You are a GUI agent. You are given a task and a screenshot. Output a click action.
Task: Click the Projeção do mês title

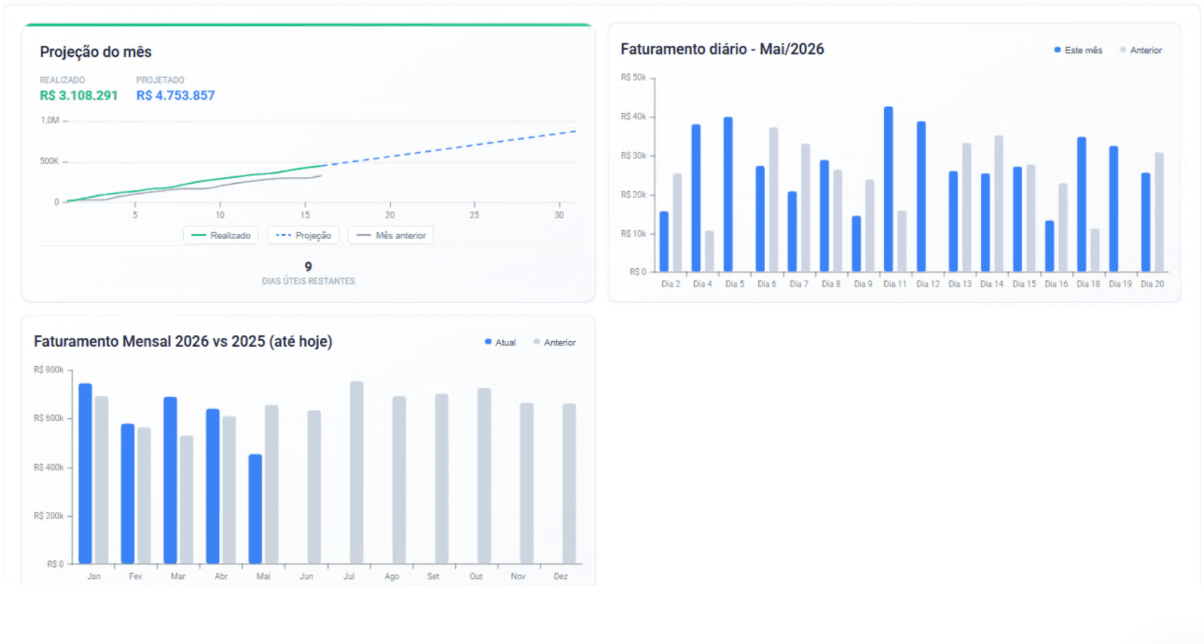tap(96, 51)
